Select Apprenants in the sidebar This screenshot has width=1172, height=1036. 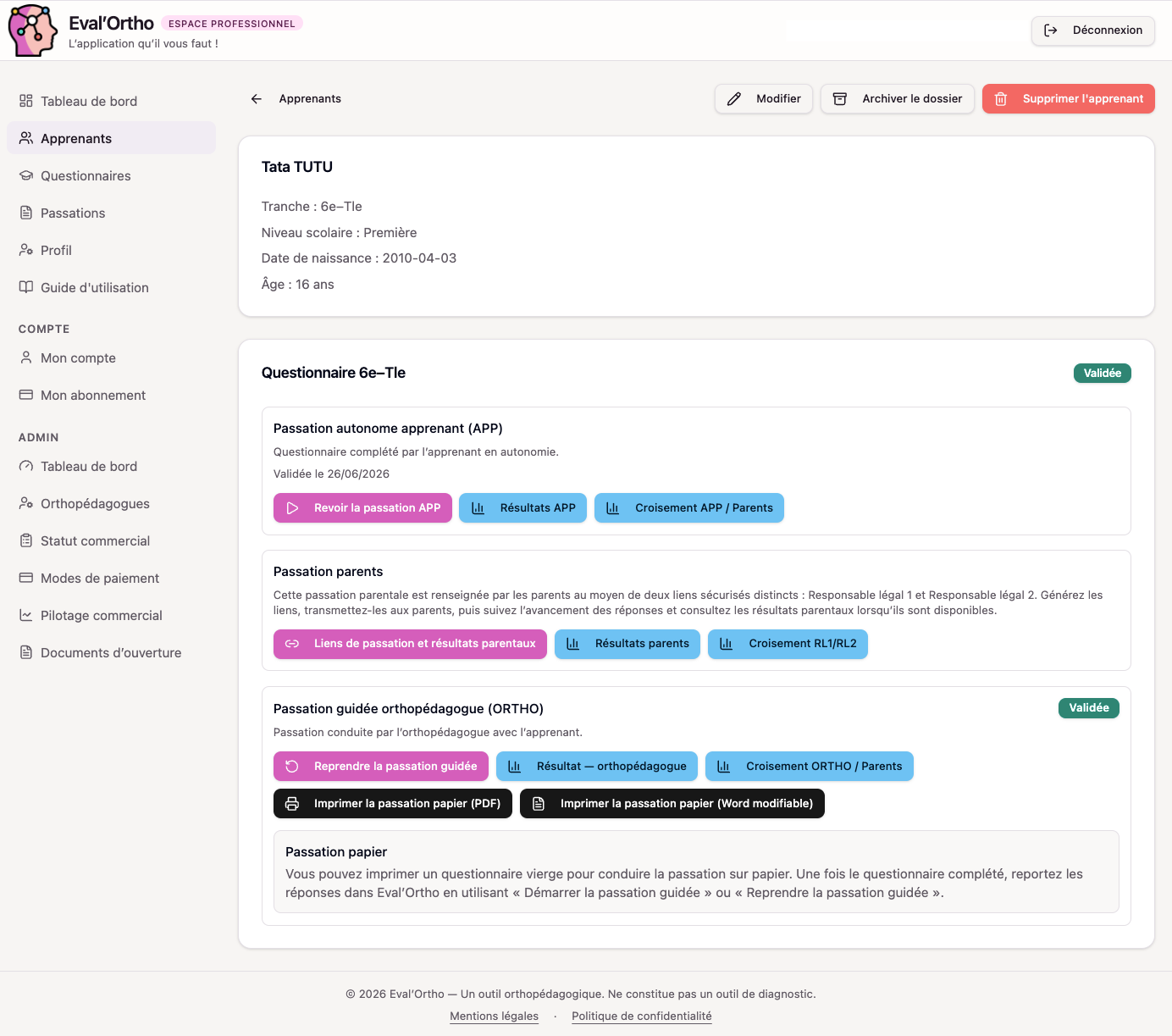pos(111,138)
